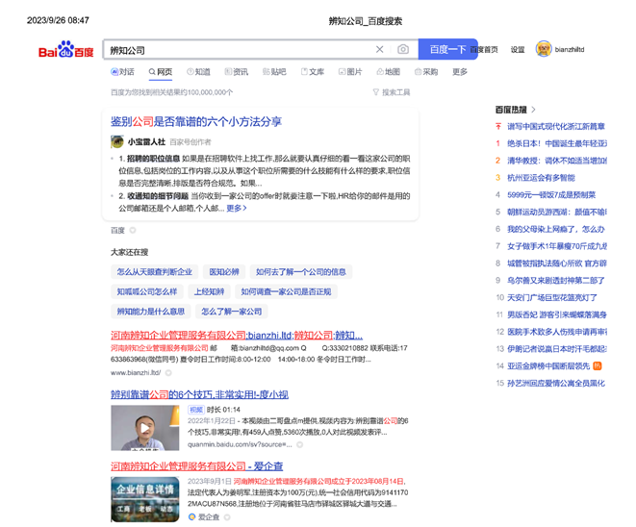The image size is (636, 527).
Task: Play the video thumbnail of man
Action: (x=144, y=428)
